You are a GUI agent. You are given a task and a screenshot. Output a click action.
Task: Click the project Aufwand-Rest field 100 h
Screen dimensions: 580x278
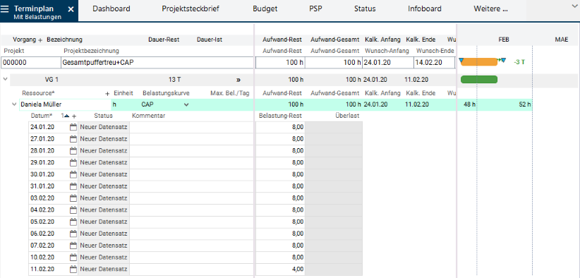point(280,63)
